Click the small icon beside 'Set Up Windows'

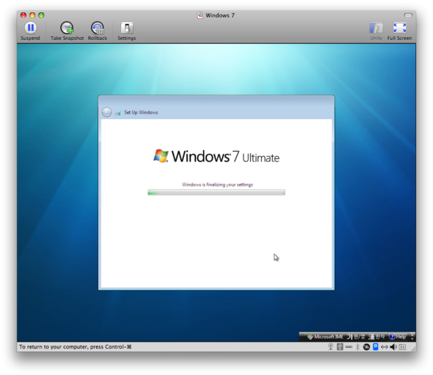point(118,112)
